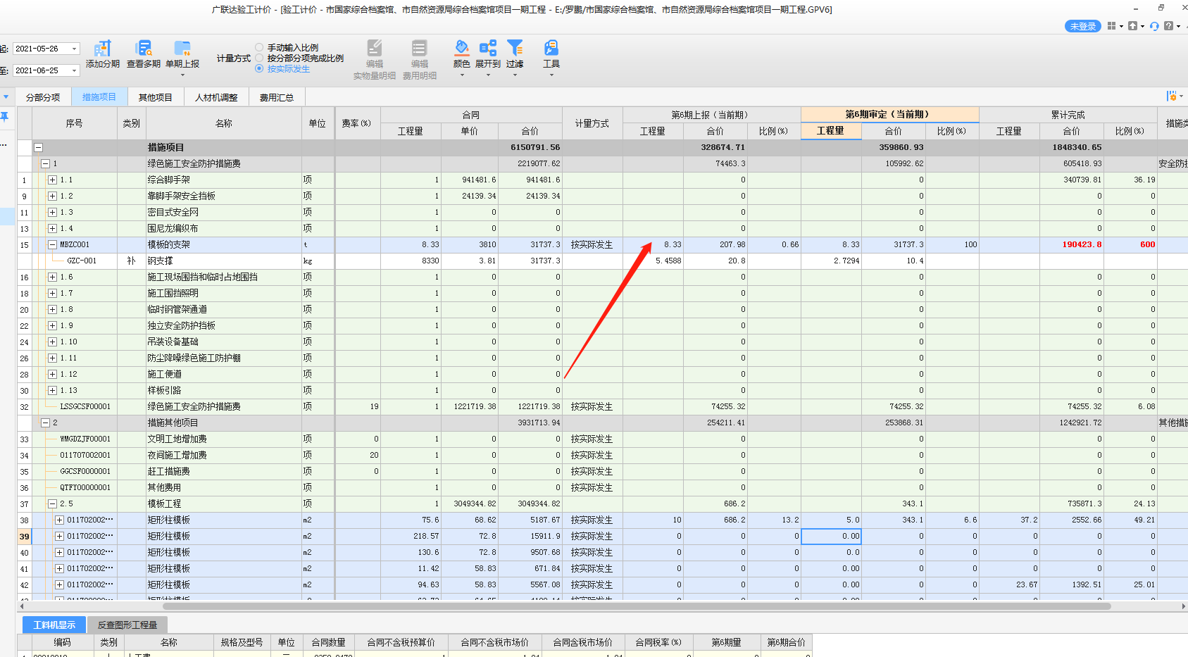This screenshot has height=657, width=1188.
Task: Click the horizontal scrollbar of the table
Action: [636, 606]
